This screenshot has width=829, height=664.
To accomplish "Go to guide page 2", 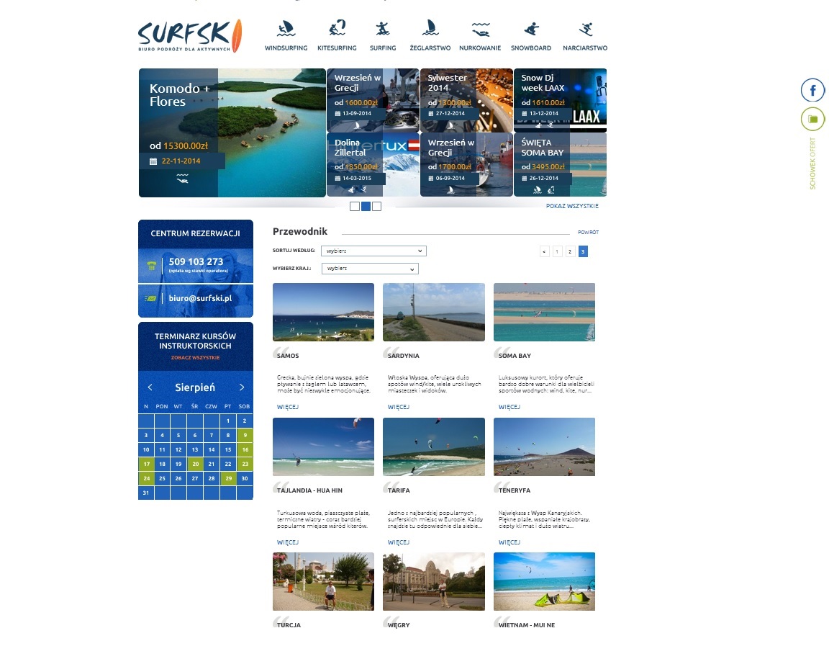I will click(570, 251).
